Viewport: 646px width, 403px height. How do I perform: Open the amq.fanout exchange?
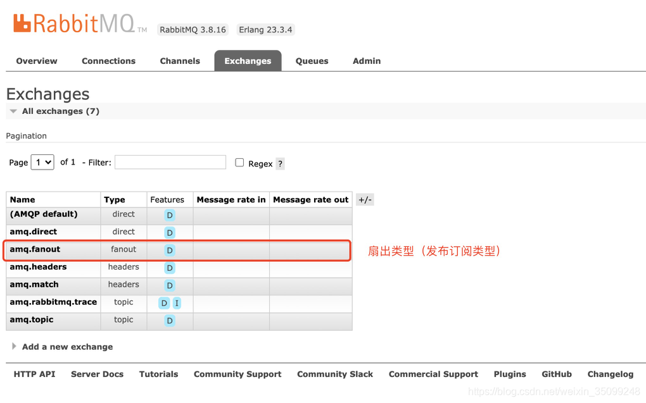click(35, 249)
